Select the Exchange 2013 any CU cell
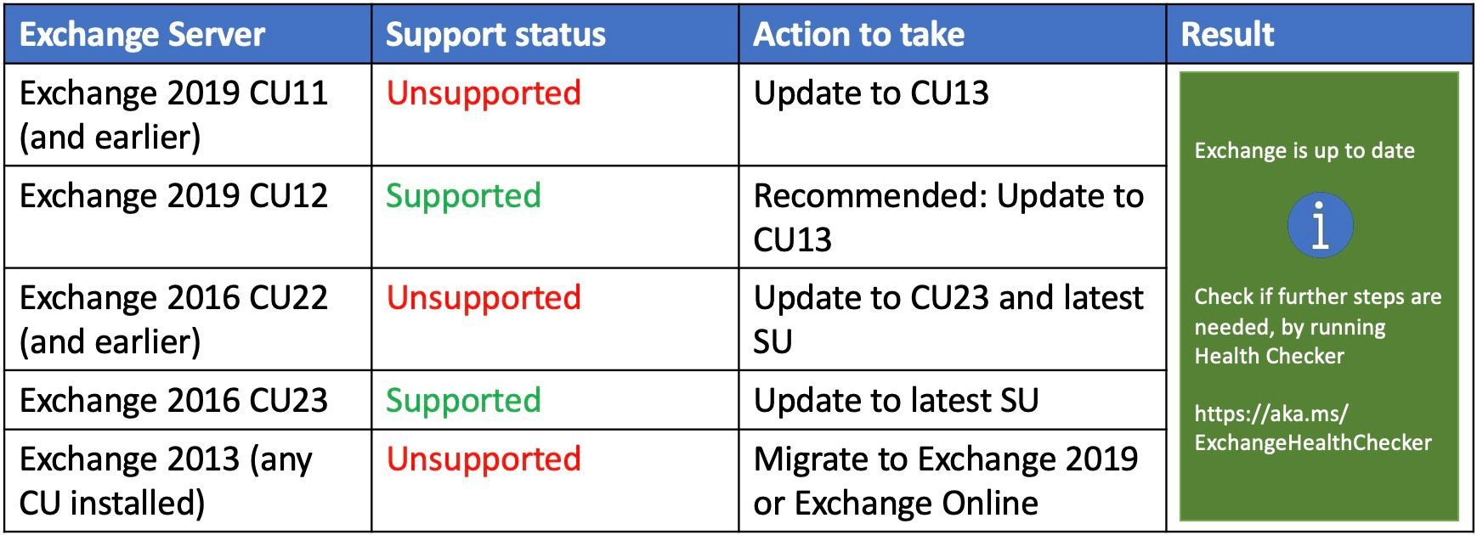 click(166, 481)
